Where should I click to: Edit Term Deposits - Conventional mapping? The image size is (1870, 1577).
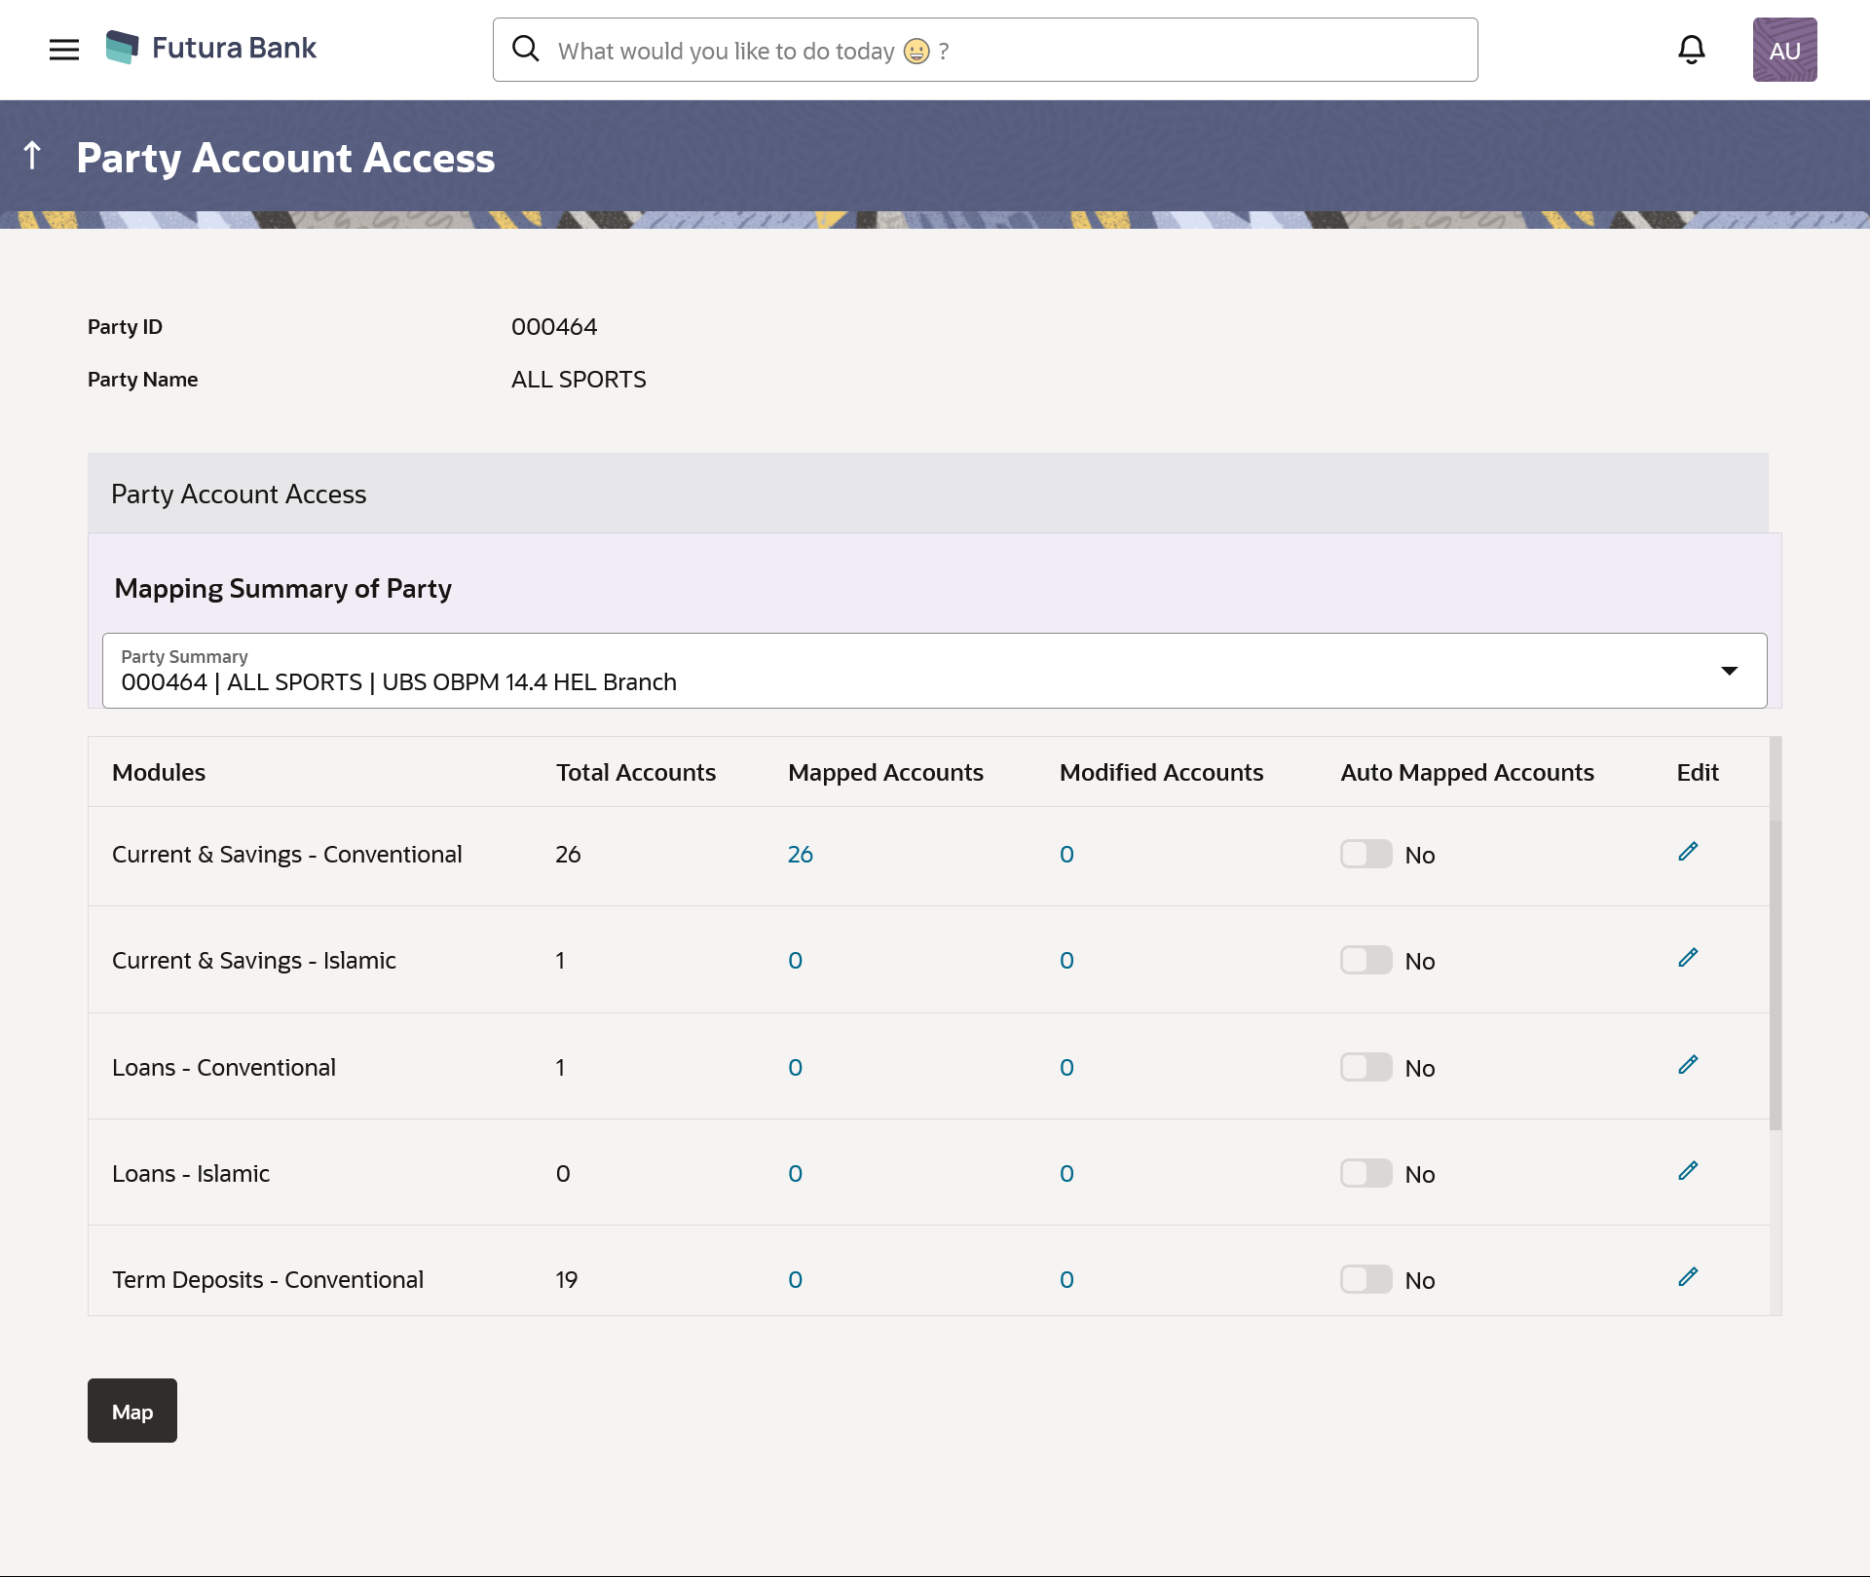coord(1688,1278)
